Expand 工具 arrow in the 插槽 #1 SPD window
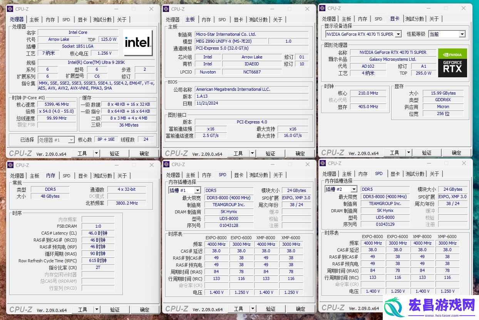The height and width of the screenshot is (320, 479). click(253, 309)
